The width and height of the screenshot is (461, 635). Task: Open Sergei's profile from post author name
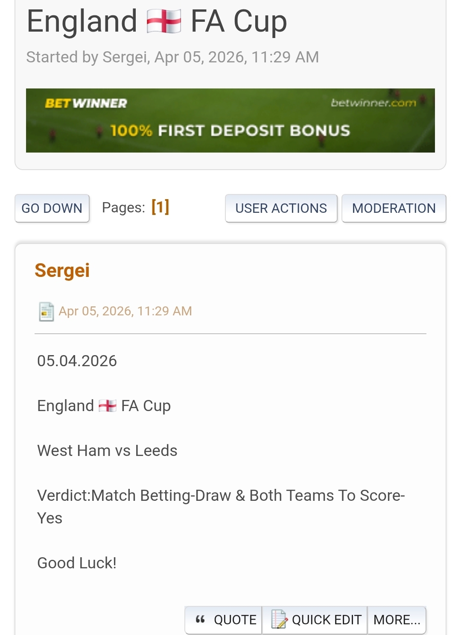point(62,270)
